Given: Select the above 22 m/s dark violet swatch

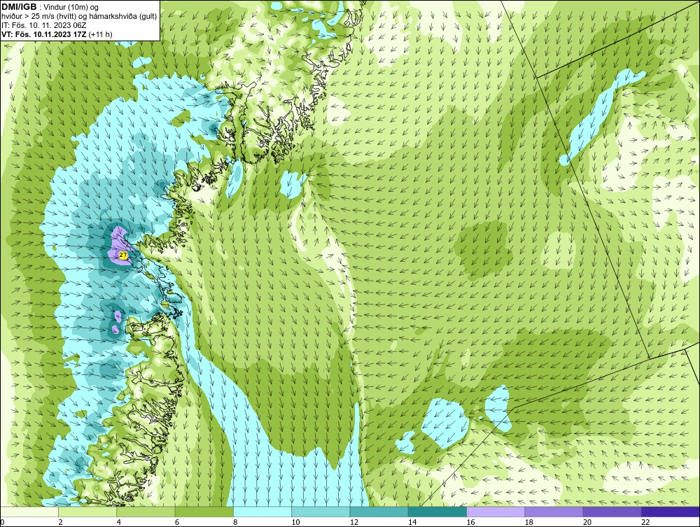Looking at the screenshot, I should (x=671, y=512).
